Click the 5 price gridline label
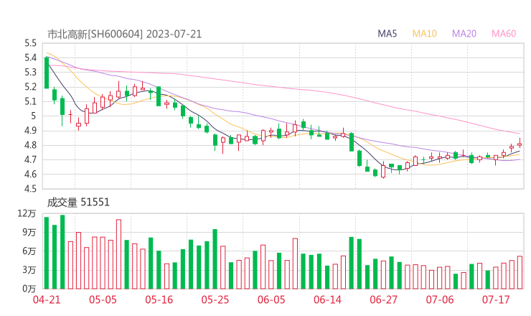Image resolution: width=531 pixels, height=316 pixels. pyautogui.click(x=33, y=116)
